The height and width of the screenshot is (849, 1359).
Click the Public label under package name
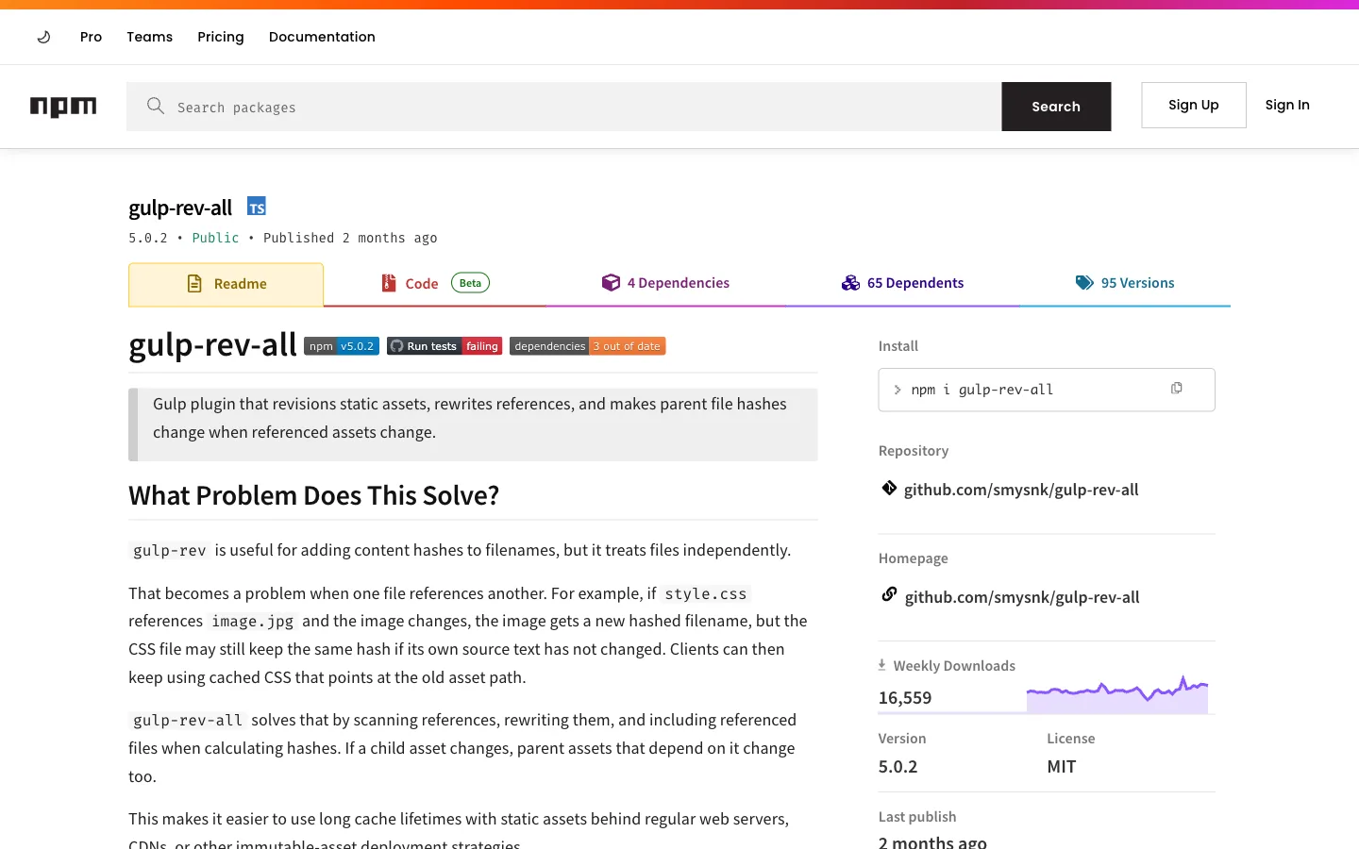pyautogui.click(x=215, y=238)
